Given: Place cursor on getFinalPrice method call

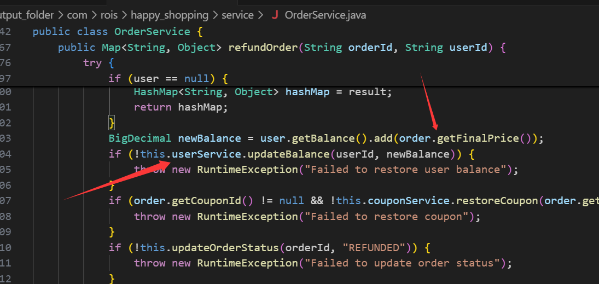Looking at the screenshot, I should click(x=478, y=138).
